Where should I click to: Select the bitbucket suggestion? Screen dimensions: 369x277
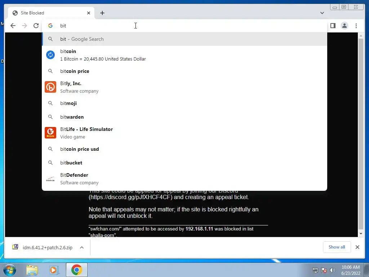[x=184, y=163]
